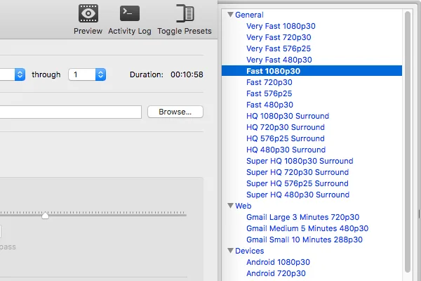Click the Toggle Presets drawer icon
This screenshot has width=421, height=281.
185,13
